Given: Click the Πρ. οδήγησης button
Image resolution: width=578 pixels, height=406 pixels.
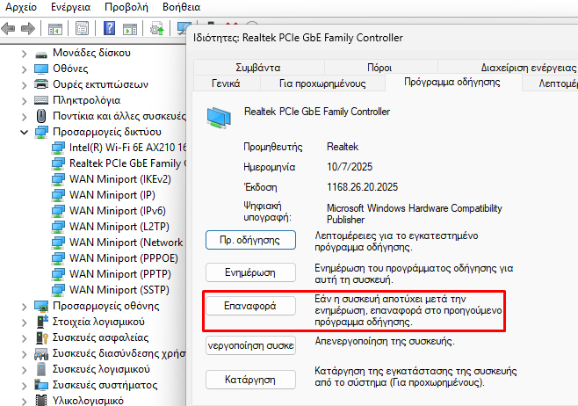Looking at the screenshot, I should pos(250,240).
